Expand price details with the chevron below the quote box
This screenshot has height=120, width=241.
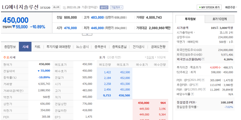pos(87,34)
